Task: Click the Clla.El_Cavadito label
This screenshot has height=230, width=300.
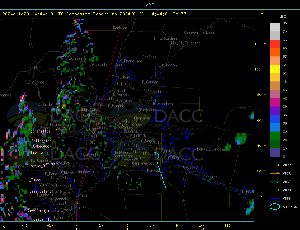Action: [x=184, y=43]
